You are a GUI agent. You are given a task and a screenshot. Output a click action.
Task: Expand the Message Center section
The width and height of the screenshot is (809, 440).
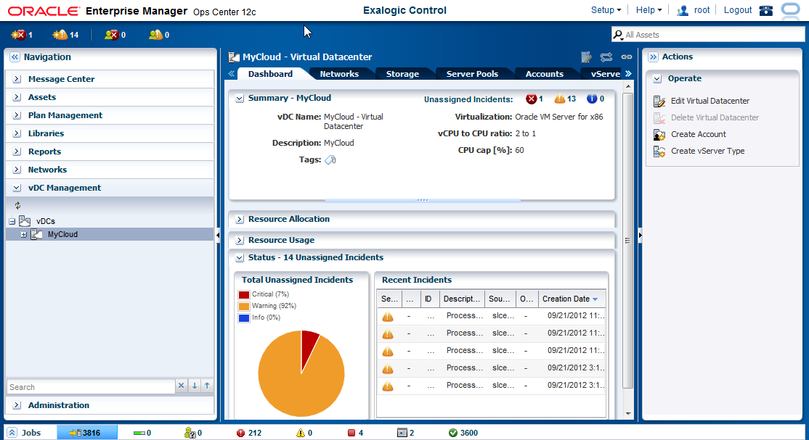coord(17,79)
